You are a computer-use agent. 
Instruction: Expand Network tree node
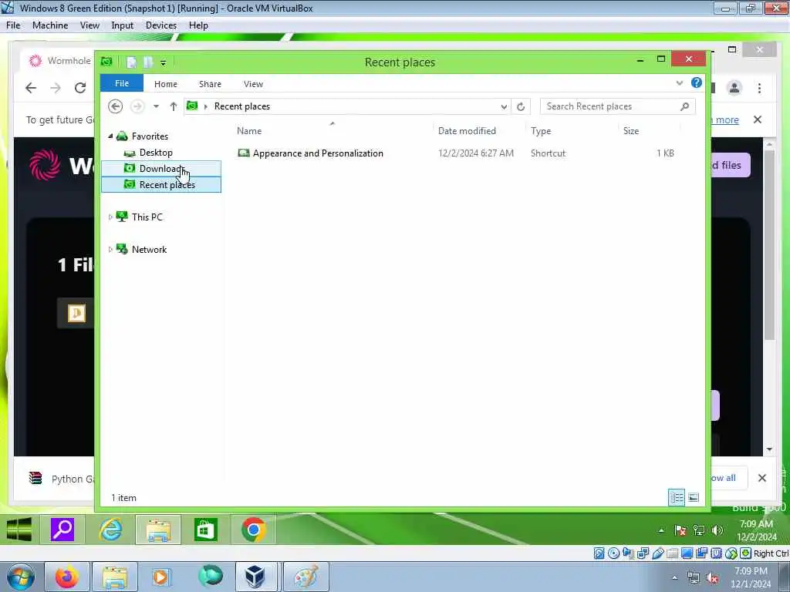(110, 249)
